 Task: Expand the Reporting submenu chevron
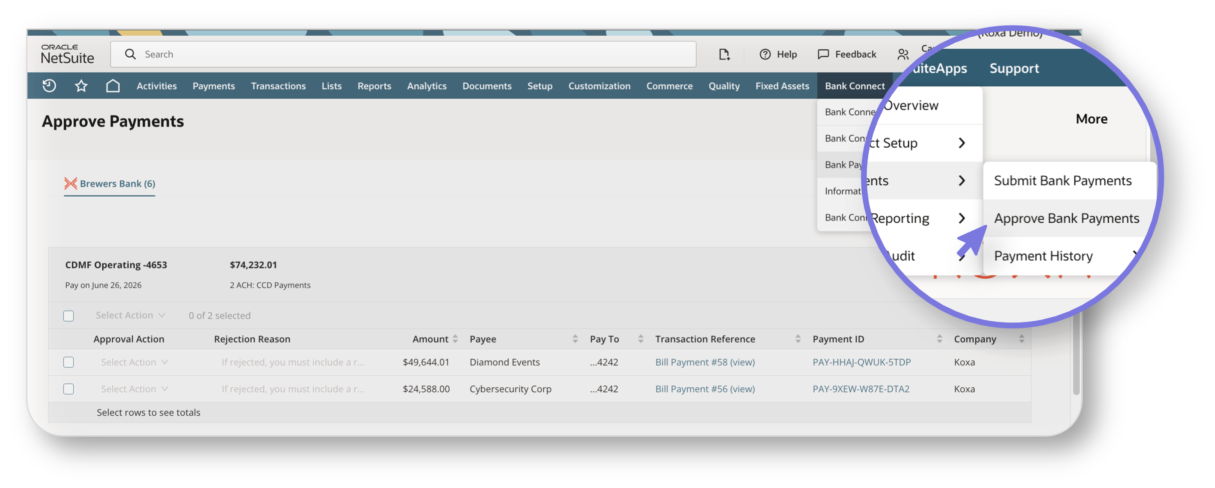click(962, 218)
